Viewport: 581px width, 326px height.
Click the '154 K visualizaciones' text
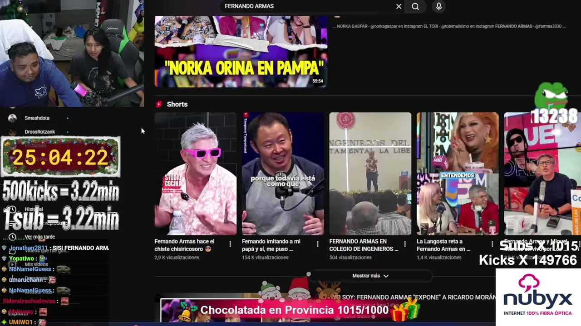pos(265,258)
